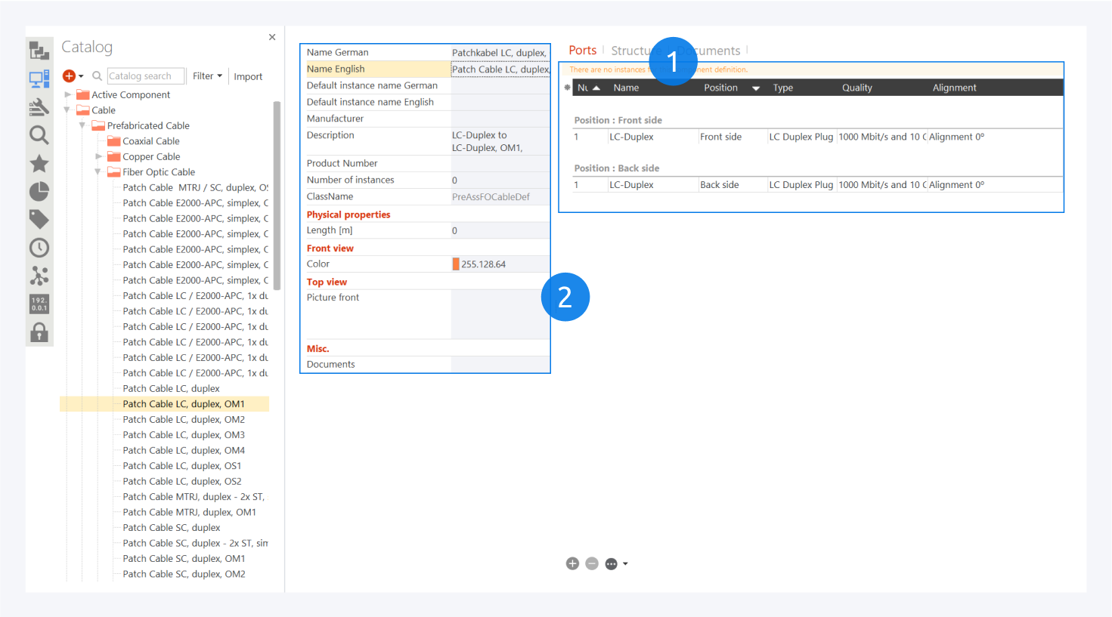The width and height of the screenshot is (1112, 617).
Task: Collapse the Fiber Optic Cable folder
Action: tap(98, 172)
